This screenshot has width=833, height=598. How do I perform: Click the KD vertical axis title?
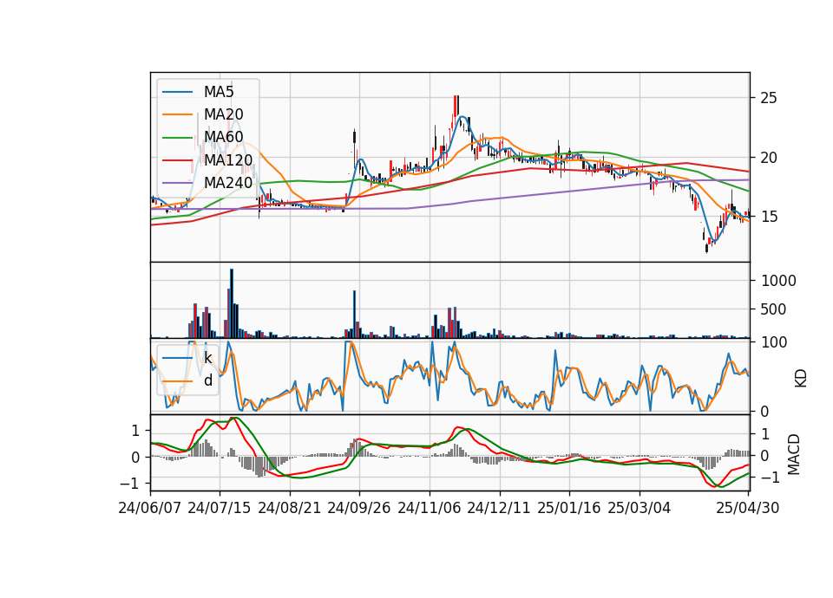(x=801, y=379)
